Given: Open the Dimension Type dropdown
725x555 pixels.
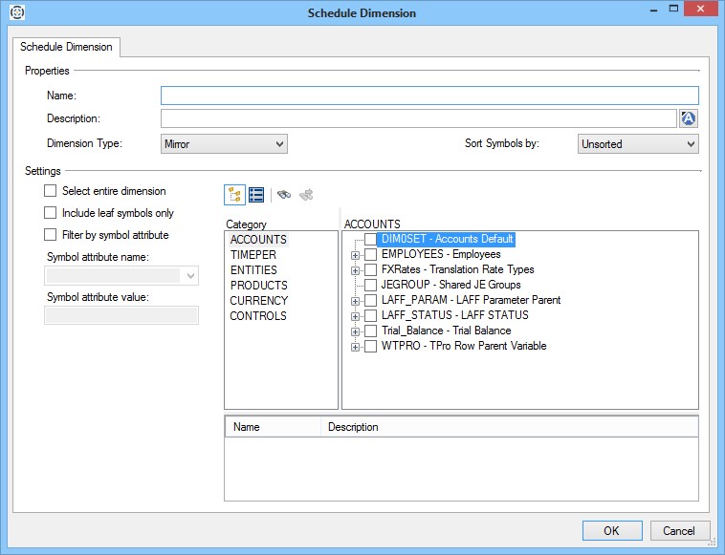Looking at the screenshot, I should [224, 144].
